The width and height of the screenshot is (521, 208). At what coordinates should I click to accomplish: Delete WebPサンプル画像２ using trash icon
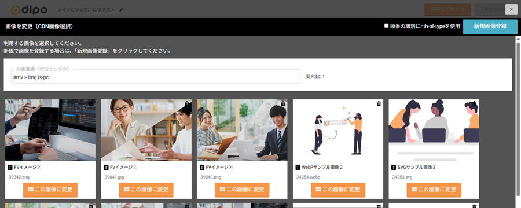tap(379, 103)
